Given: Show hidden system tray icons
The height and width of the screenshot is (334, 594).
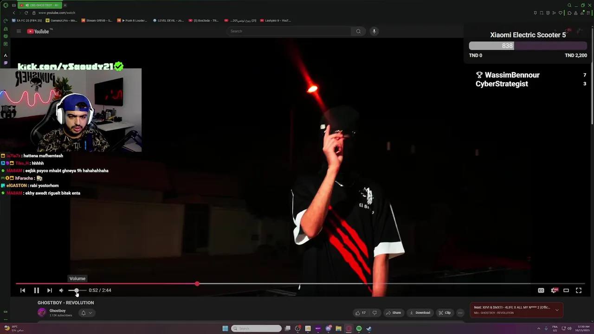Looking at the screenshot, I should point(538,328).
